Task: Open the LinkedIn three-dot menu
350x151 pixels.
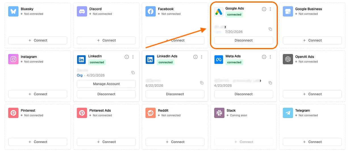Action: [133, 57]
